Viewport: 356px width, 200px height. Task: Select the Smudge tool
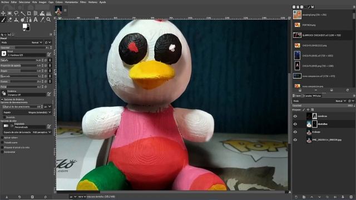pyautogui.click(x=23, y=20)
